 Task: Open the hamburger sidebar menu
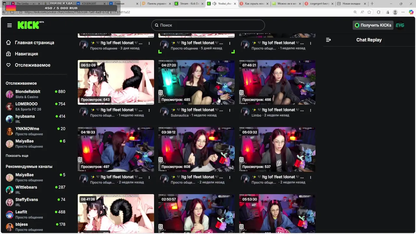pos(9,25)
